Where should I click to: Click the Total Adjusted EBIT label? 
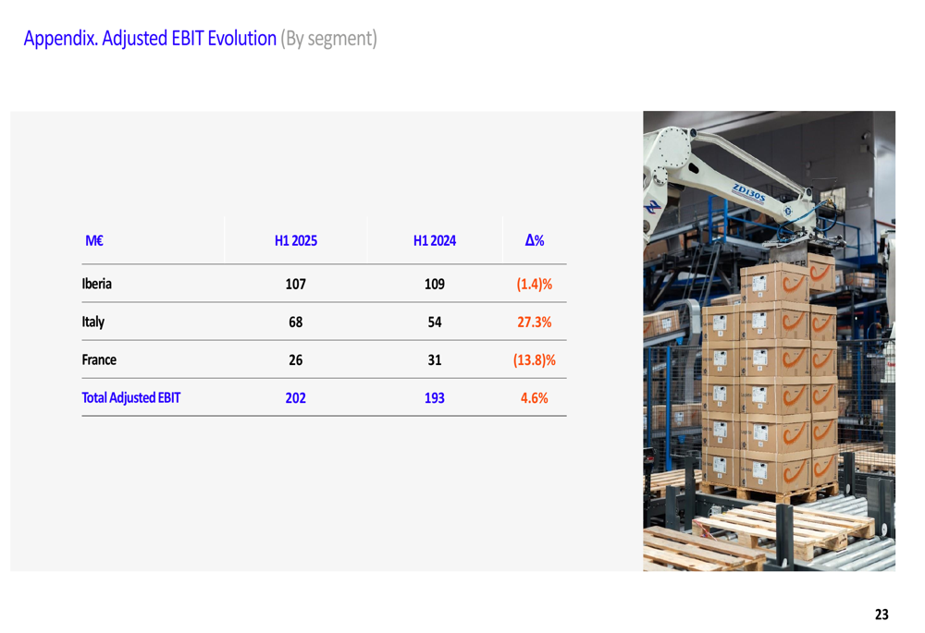click(x=131, y=398)
